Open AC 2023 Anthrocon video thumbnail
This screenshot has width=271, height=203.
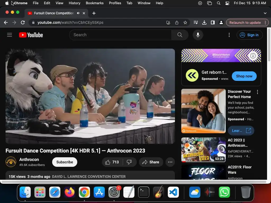204,150
